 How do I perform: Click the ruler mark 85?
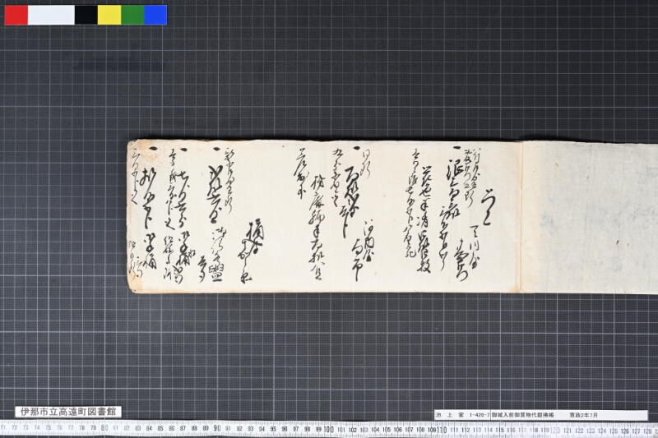coord(160,428)
